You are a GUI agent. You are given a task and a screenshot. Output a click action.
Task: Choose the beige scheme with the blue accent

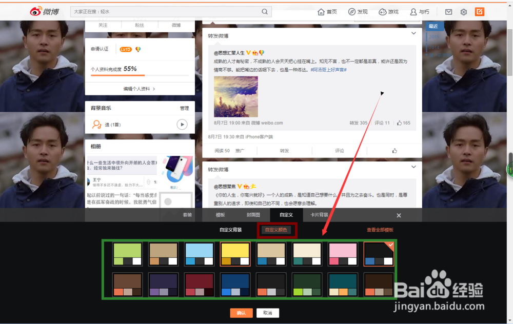[271, 254]
